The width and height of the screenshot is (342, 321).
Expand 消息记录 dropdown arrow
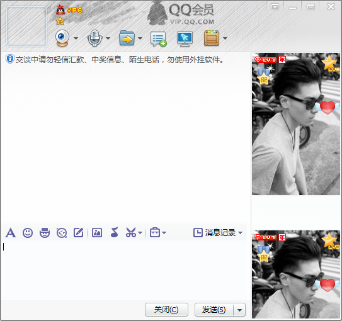tap(240, 233)
